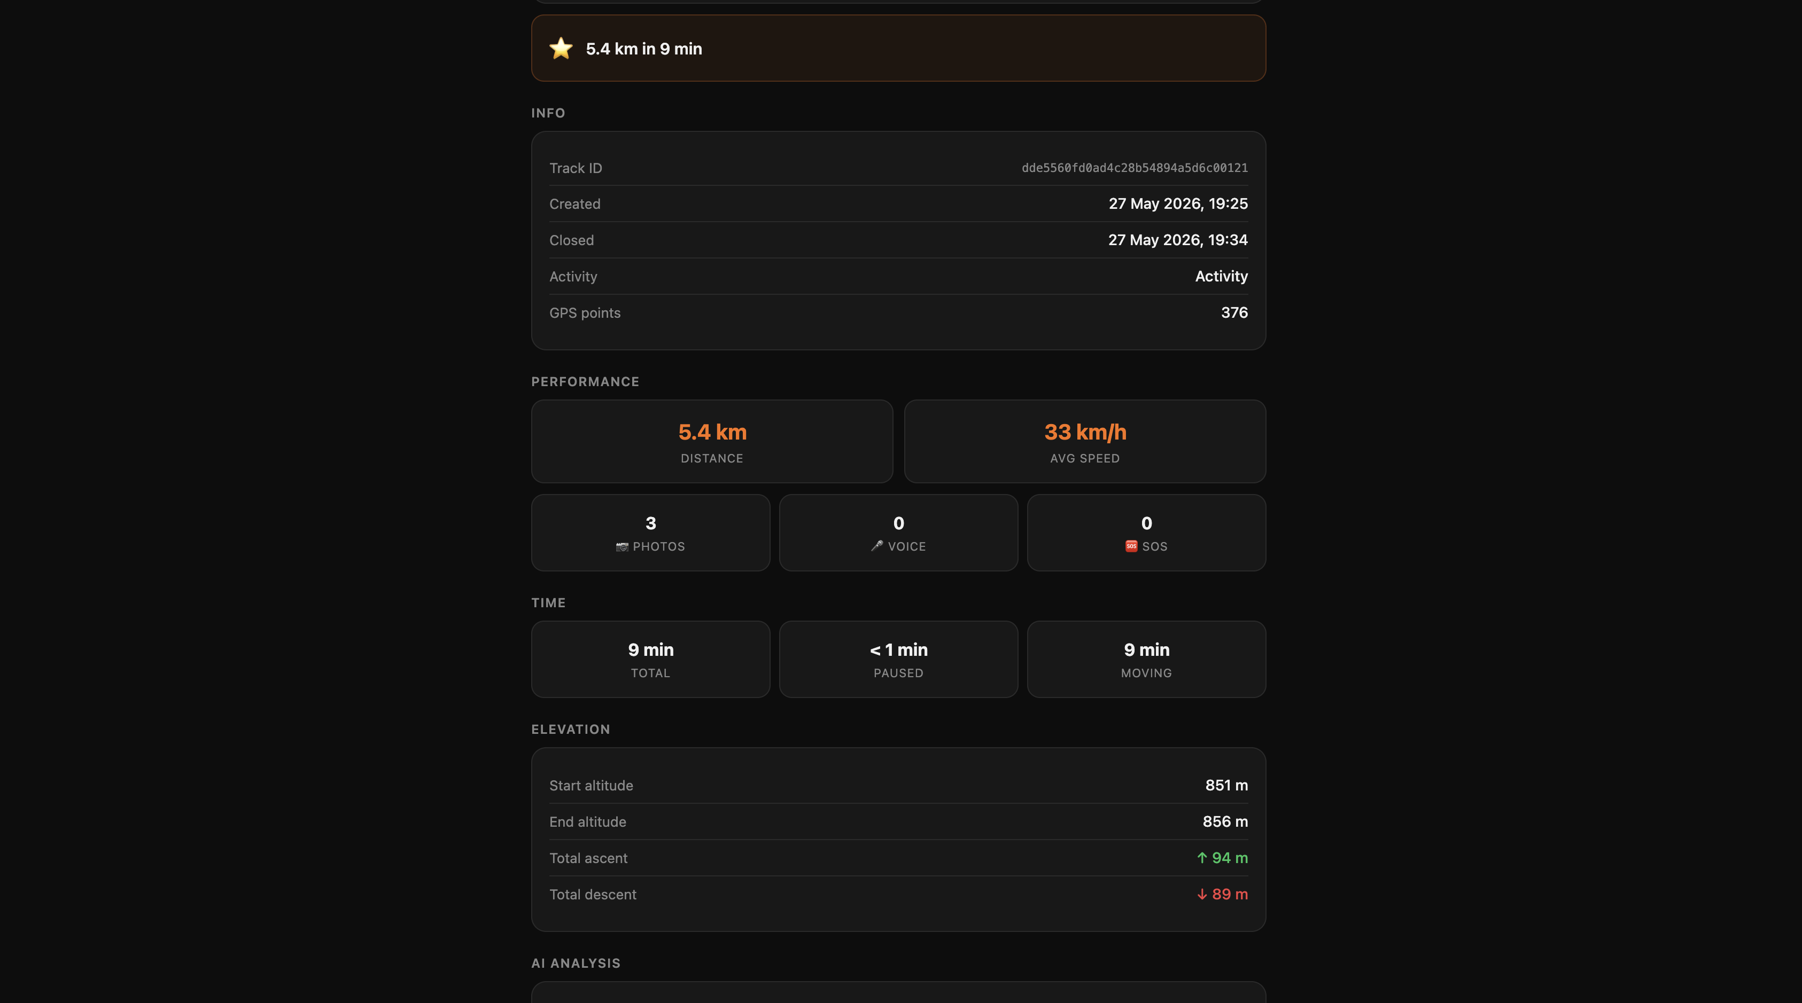This screenshot has width=1802, height=1003.
Task: Click the Closed date 27 May 2026, 19:34
Action: [x=1178, y=240]
